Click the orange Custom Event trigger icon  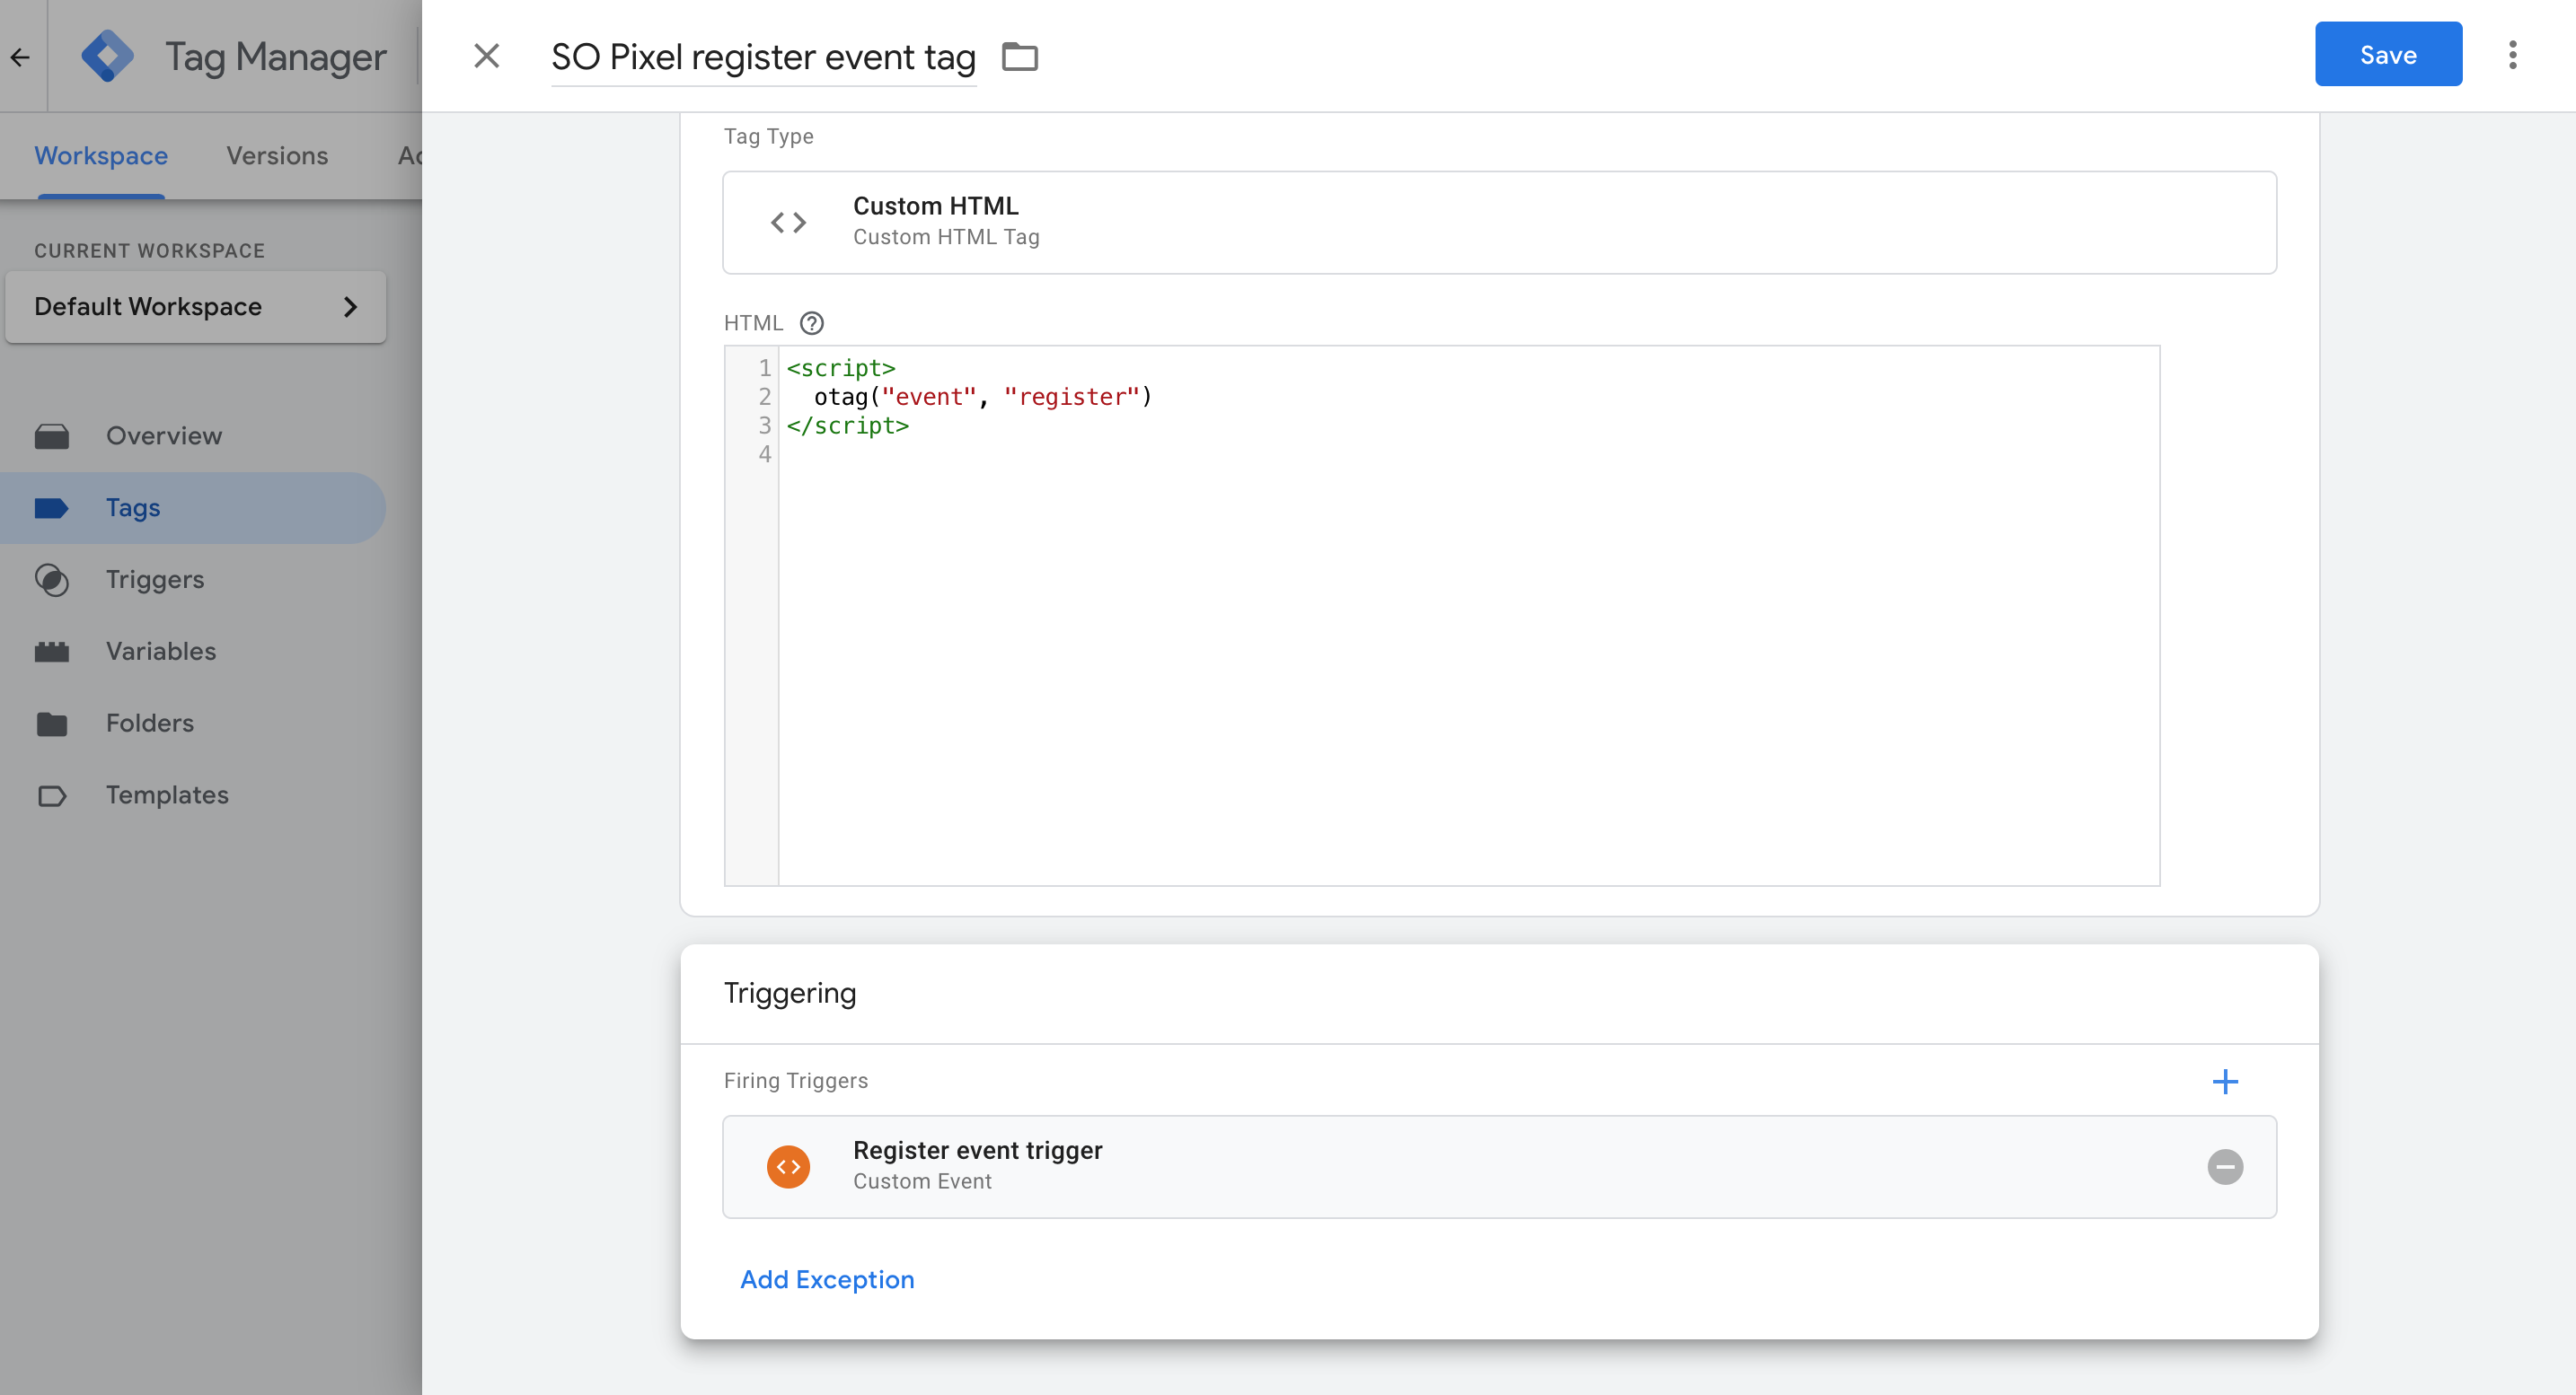coord(788,1166)
